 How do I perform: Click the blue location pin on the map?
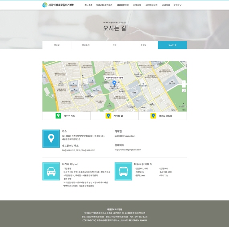(x=114, y=83)
